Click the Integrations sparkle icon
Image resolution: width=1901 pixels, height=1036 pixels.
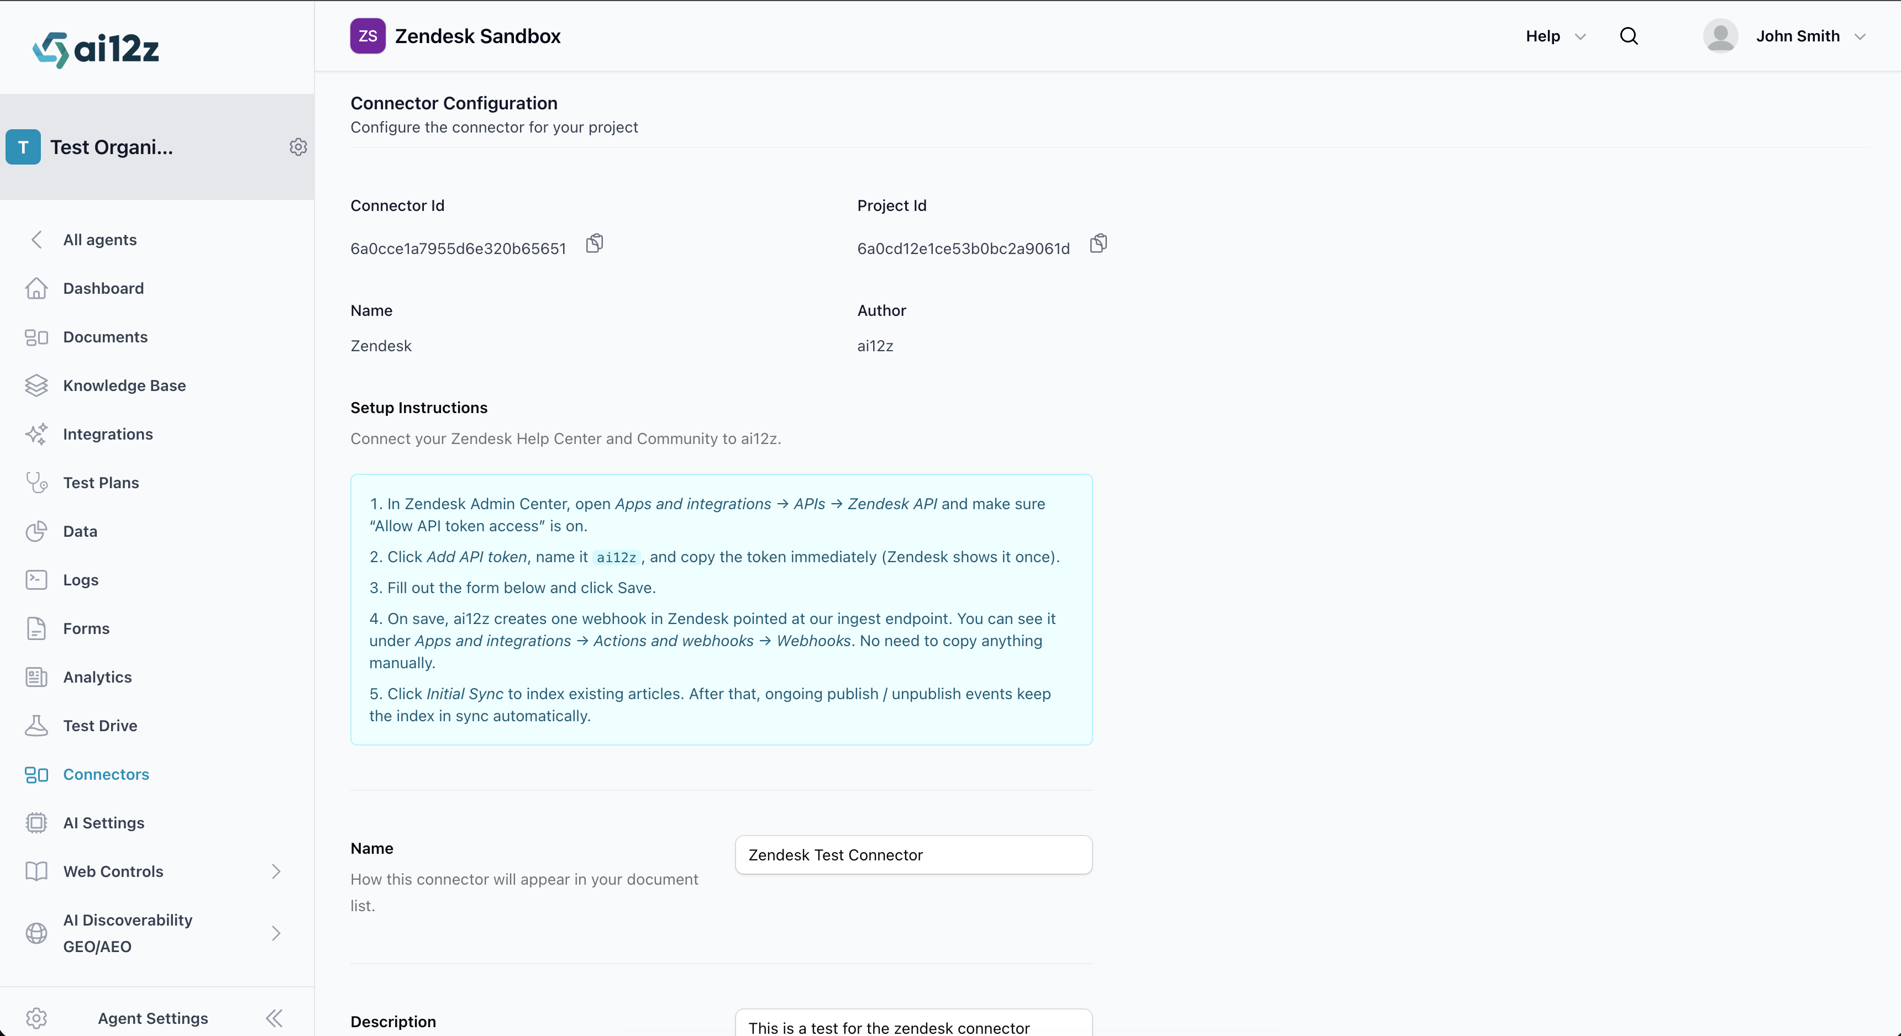pyautogui.click(x=36, y=434)
